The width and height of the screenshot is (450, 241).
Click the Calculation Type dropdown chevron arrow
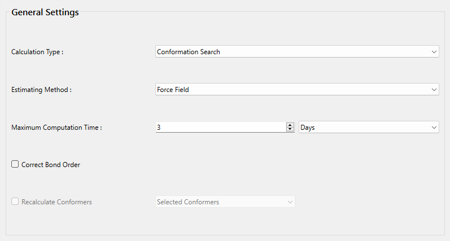click(434, 52)
